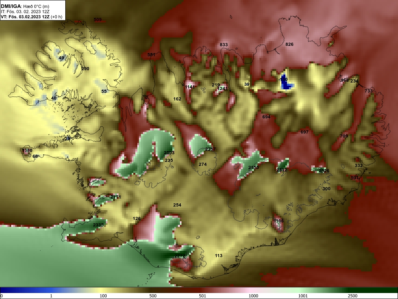Select the map value 113
This screenshot has width=398, height=299.
click(x=219, y=256)
